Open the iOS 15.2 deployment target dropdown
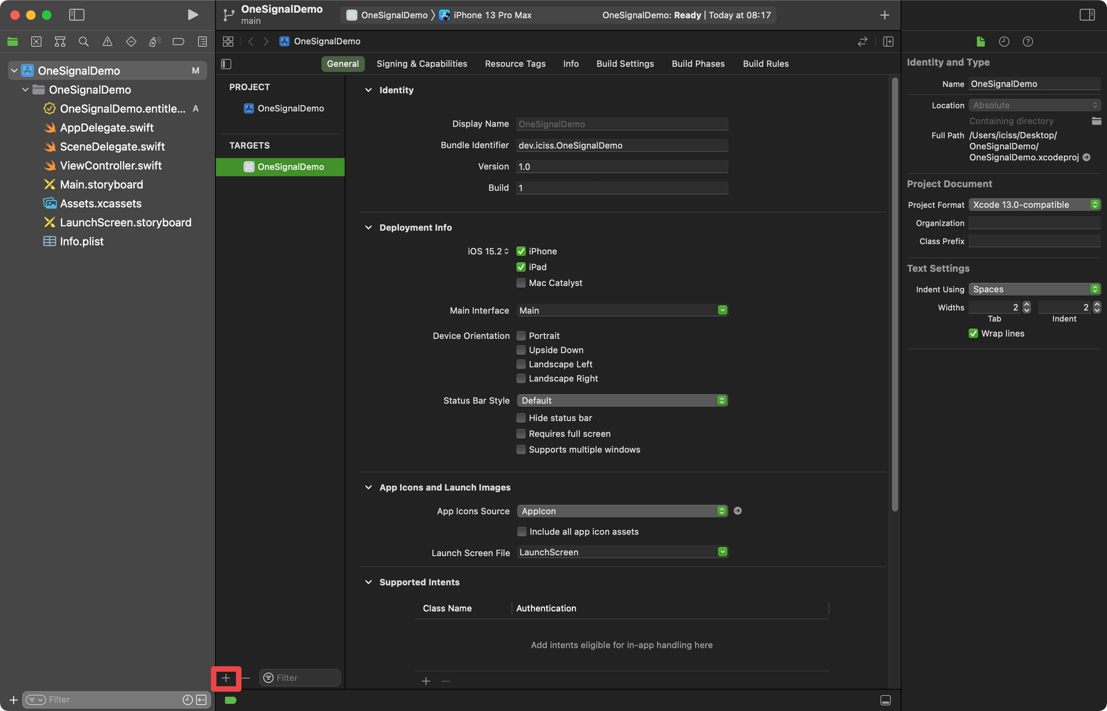The height and width of the screenshot is (711, 1107). pyautogui.click(x=488, y=252)
